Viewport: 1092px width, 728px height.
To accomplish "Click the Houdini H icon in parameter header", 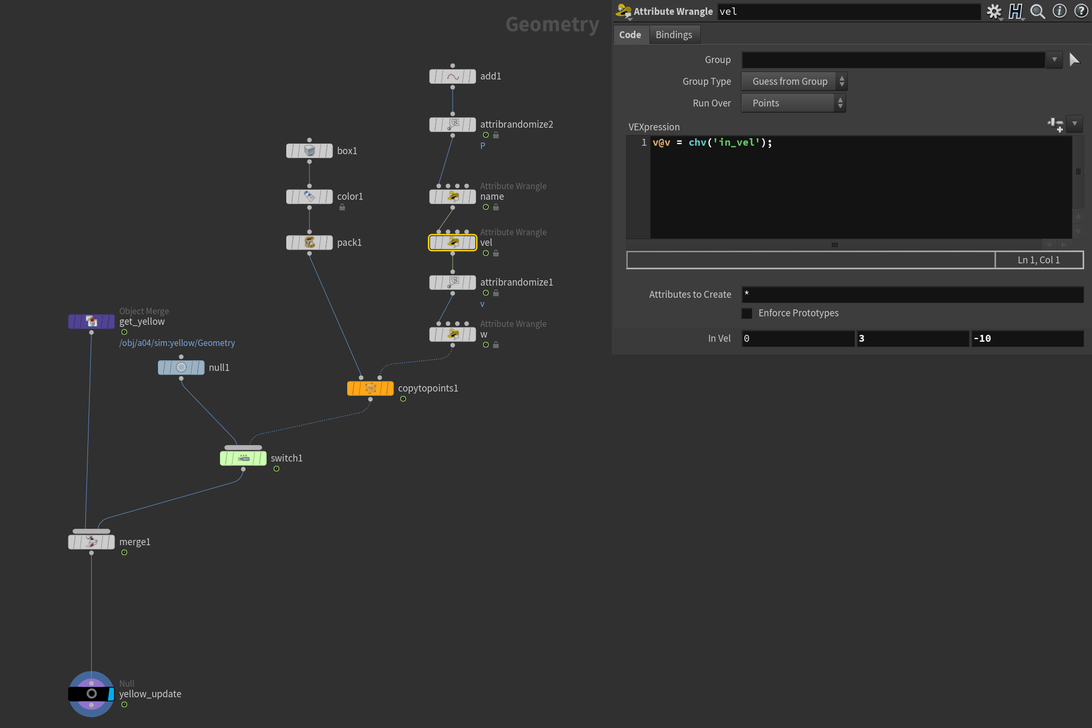I will [x=1016, y=12].
